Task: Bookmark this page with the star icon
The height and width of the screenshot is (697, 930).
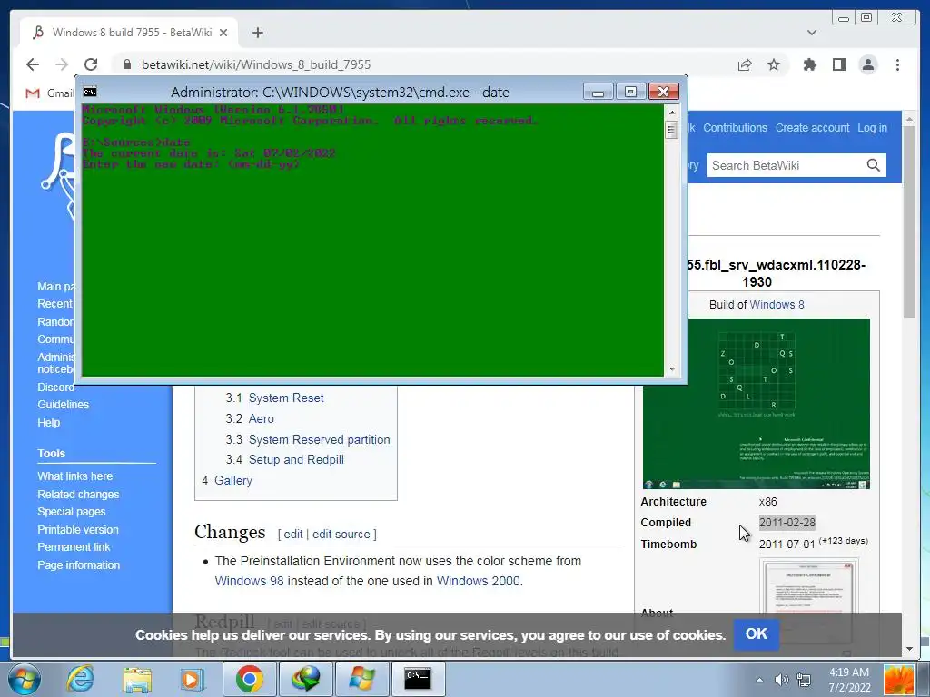Action: [x=774, y=64]
